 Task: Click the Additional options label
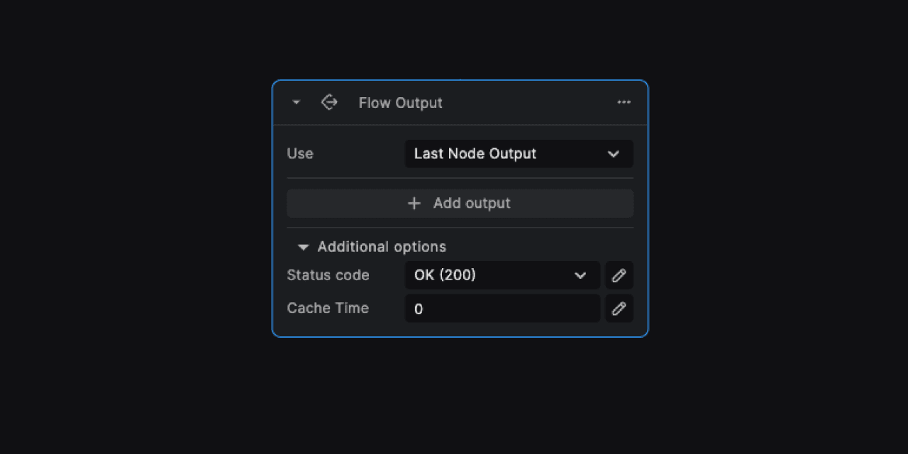click(x=382, y=247)
